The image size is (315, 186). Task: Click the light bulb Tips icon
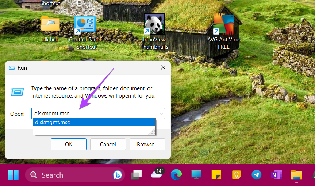click(x=237, y=175)
